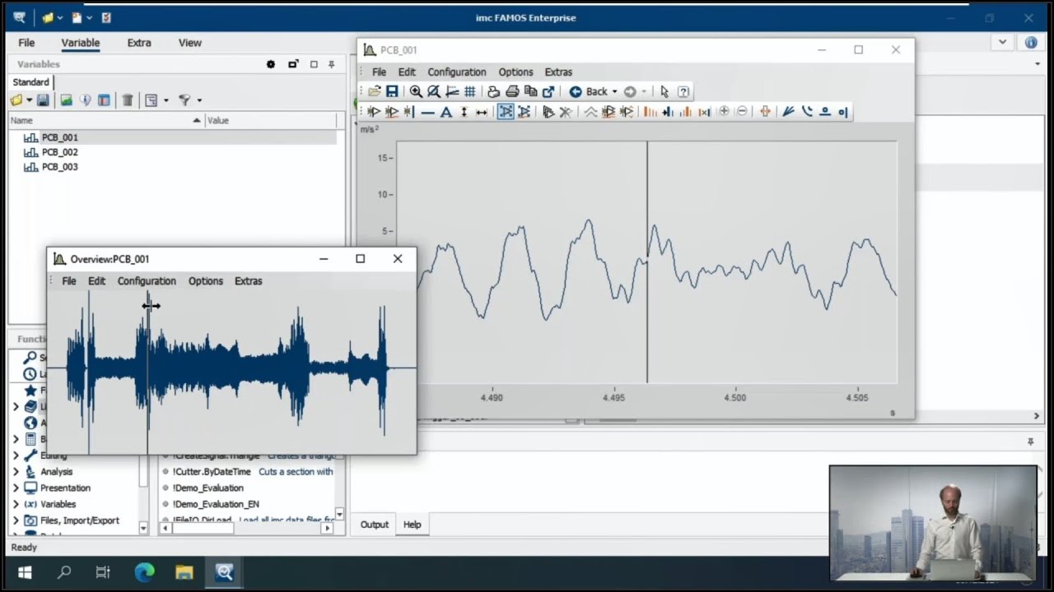Open Microsoft Edge from the taskbar
Image resolution: width=1054 pixels, height=592 pixels.
(x=144, y=572)
